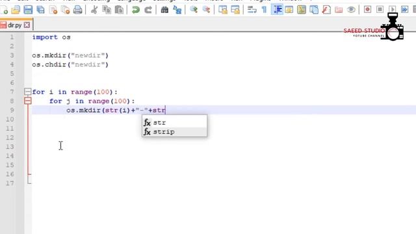Screen dimensions: 416x234
Task: Place the cursor on the 'import os' line
Action: (51, 37)
